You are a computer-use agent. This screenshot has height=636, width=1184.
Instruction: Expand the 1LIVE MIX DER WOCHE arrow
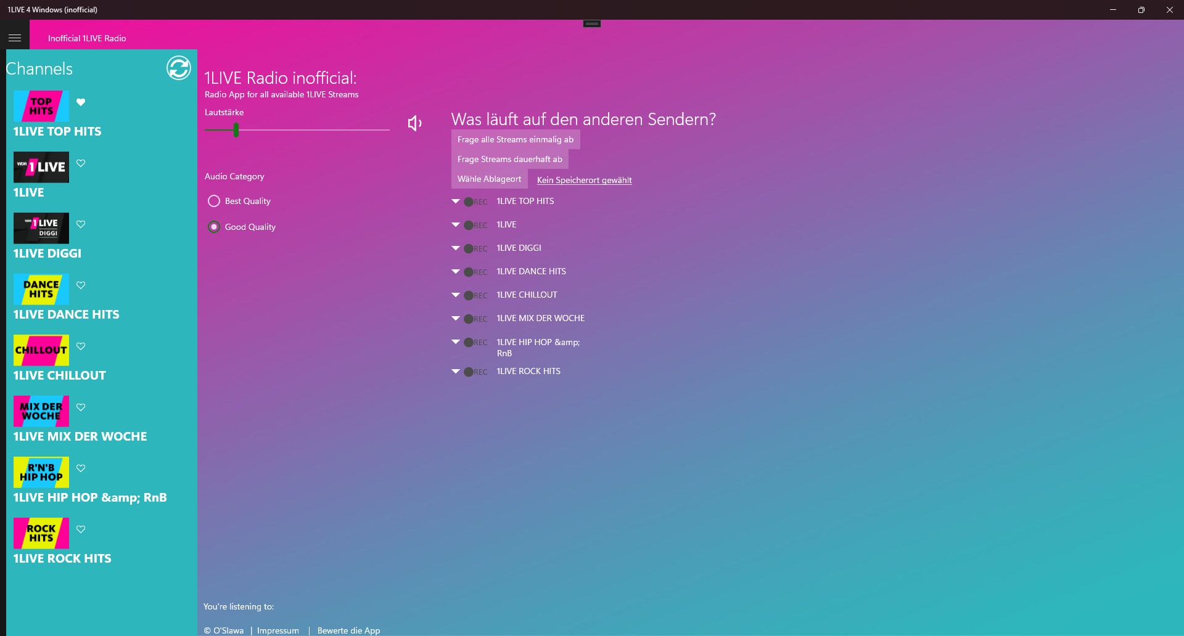pos(456,318)
